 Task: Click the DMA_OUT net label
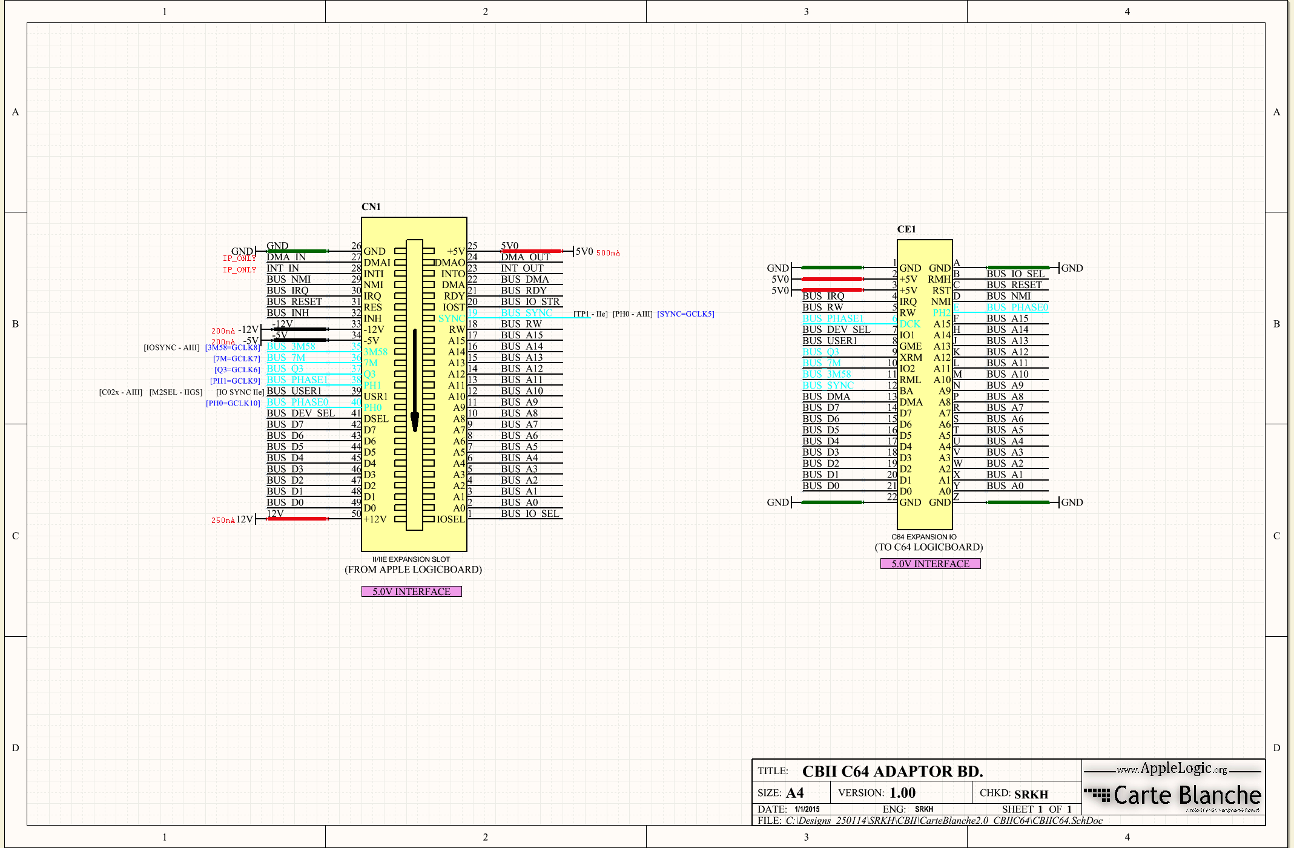(526, 257)
